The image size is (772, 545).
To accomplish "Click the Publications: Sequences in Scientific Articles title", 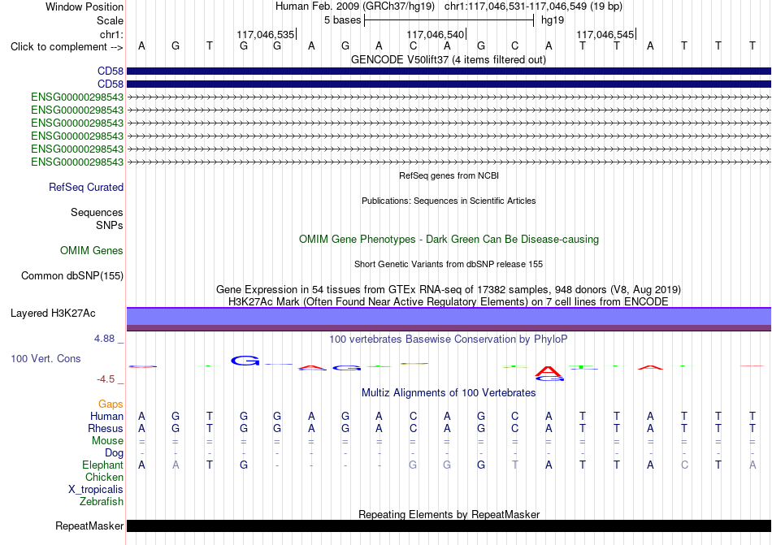I will pyautogui.click(x=449, y=201).
